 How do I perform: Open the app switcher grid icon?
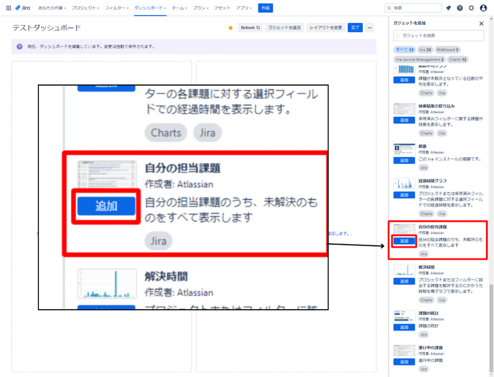(9, 8)
